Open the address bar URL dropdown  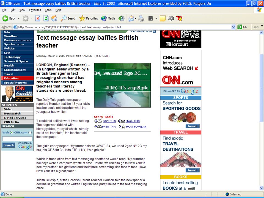[233, 27]
